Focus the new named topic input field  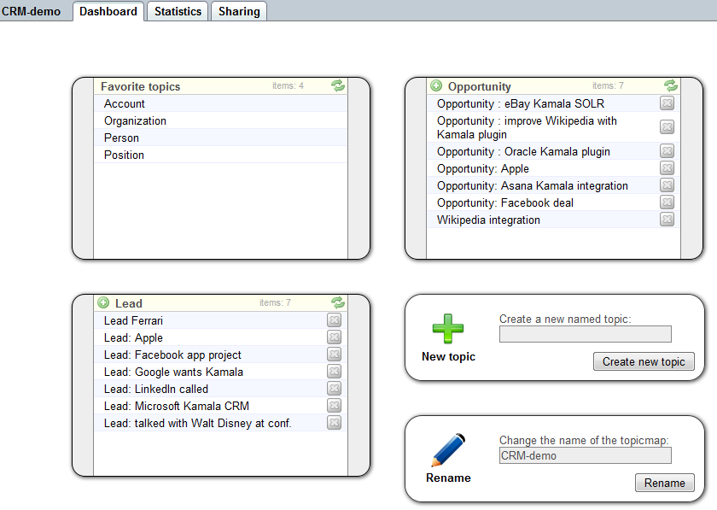coord(585,334)
